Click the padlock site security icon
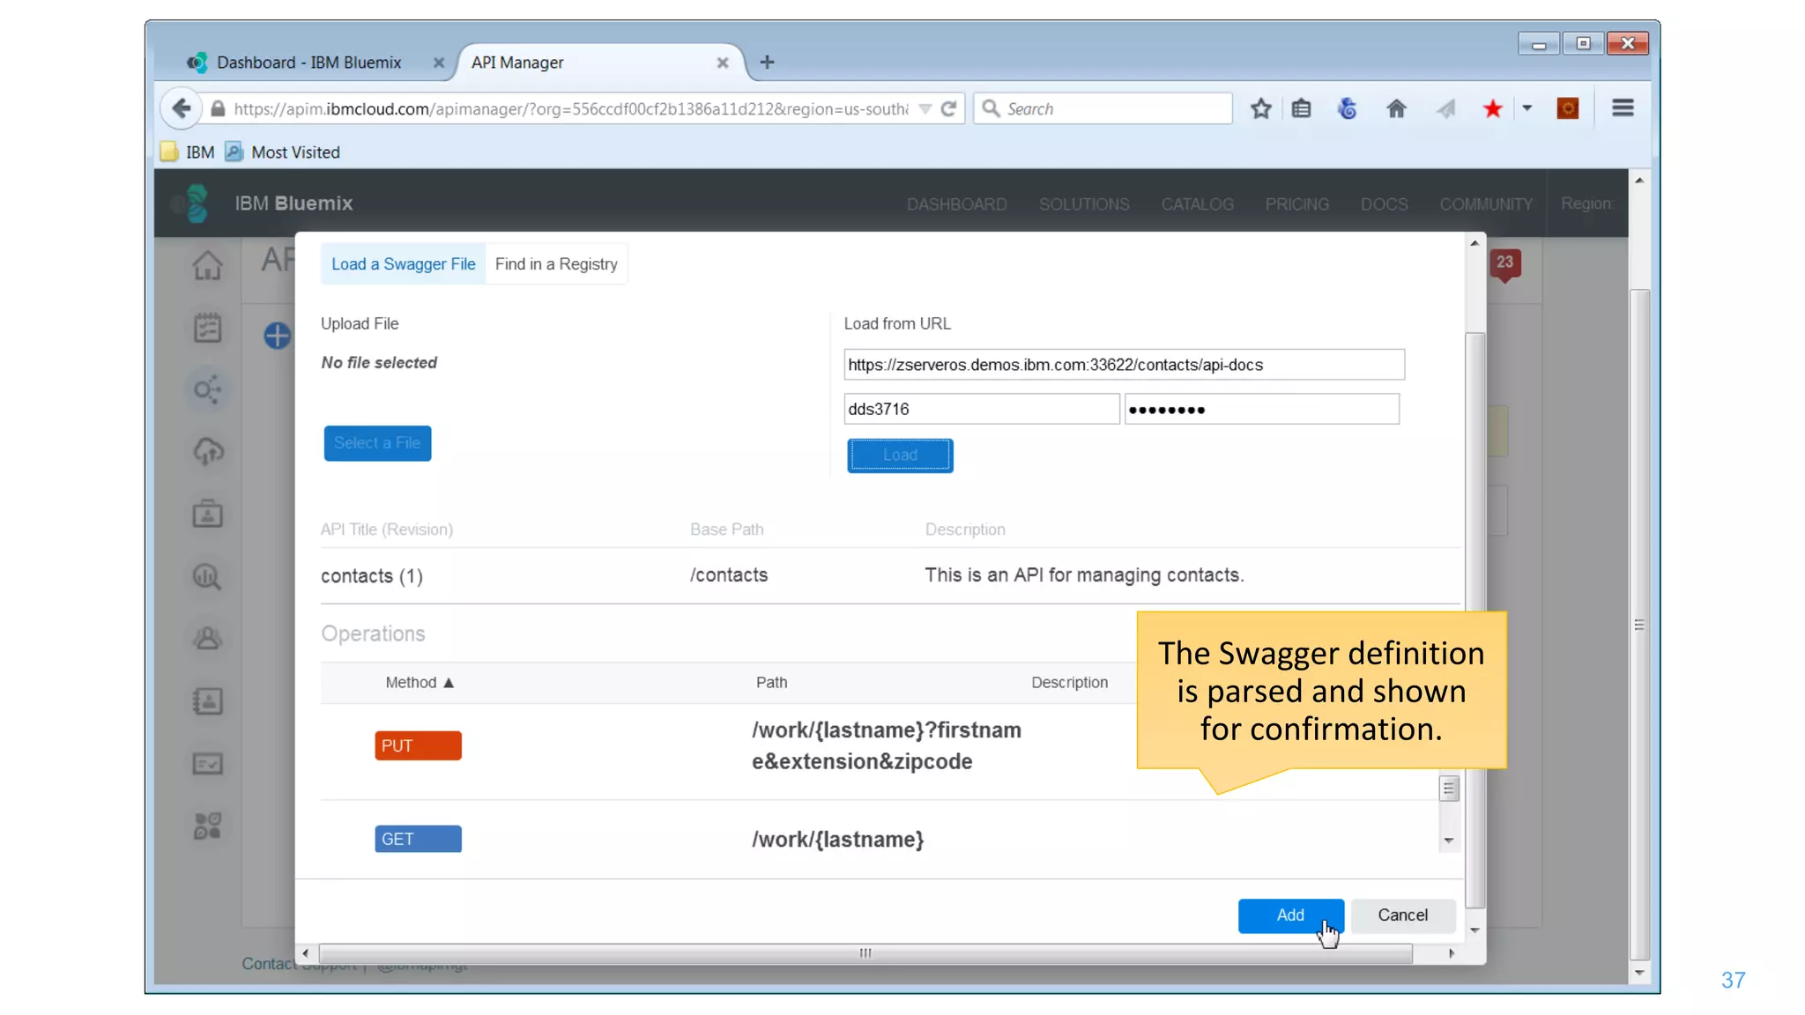 coord(218,108)
